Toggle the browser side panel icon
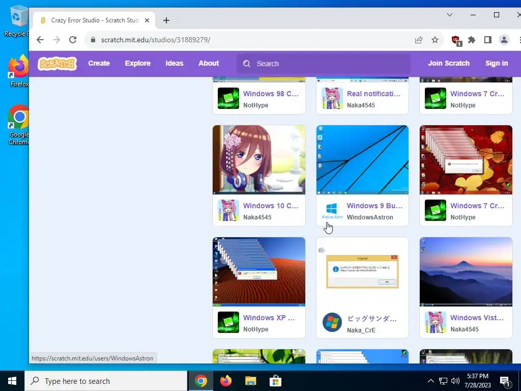The height and width of the screenshot is (391, 521). click(x=488, y=40)
